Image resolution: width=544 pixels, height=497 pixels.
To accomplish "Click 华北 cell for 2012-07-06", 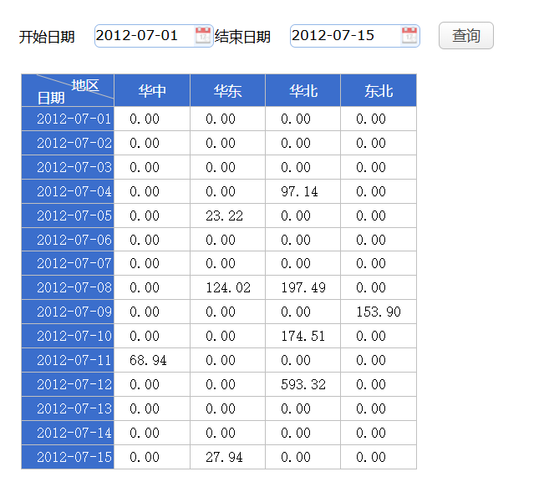I will (303, 240).
